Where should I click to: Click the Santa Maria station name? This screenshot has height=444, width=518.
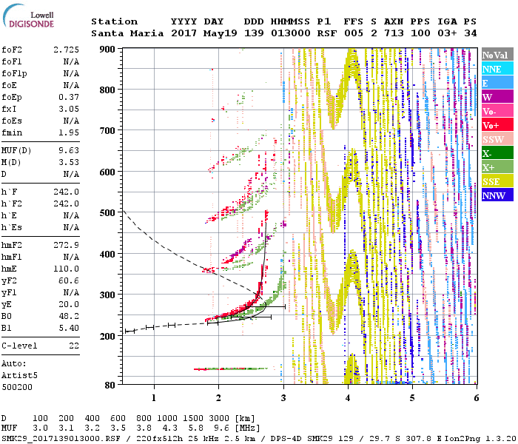pos(127,34)
